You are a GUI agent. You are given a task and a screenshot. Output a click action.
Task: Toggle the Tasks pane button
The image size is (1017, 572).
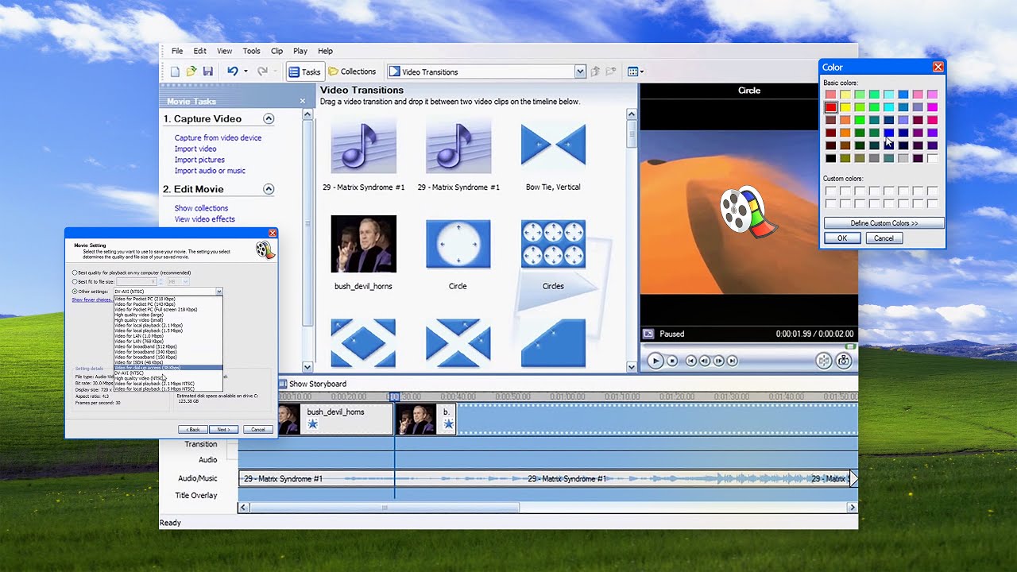click(304, 71)
